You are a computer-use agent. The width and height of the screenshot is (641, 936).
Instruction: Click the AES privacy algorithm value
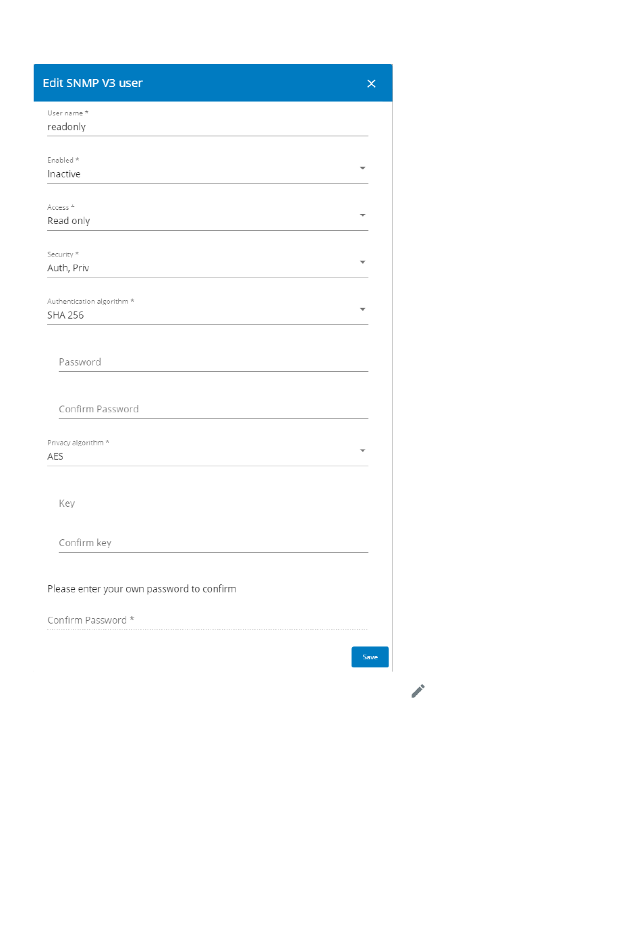point(55,456)
